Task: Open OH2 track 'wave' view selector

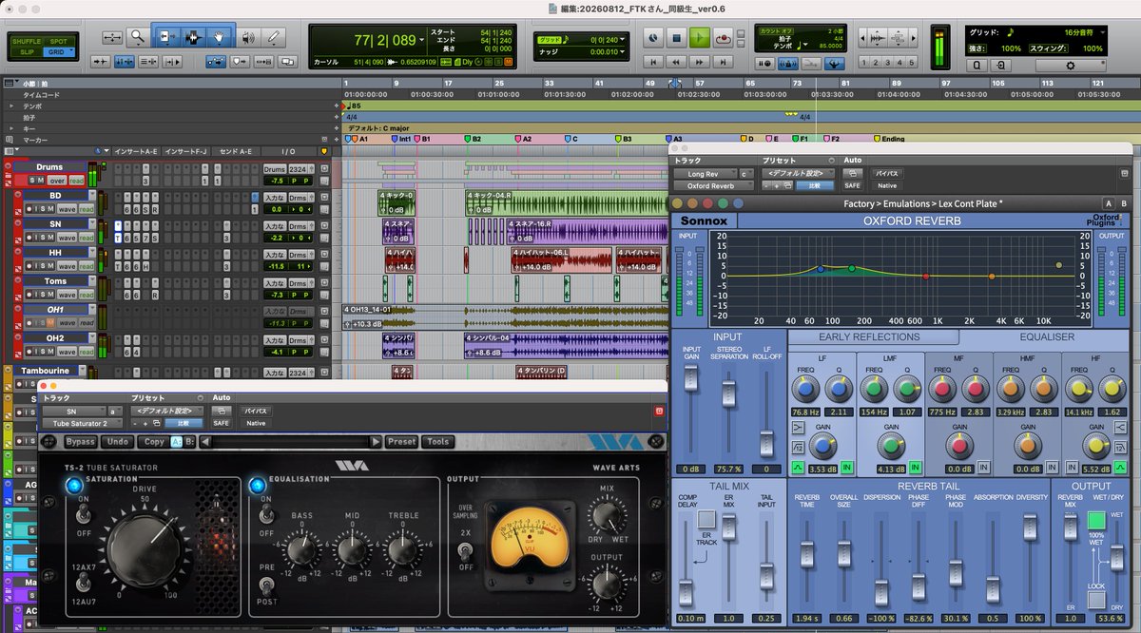Action: [67, 352]
